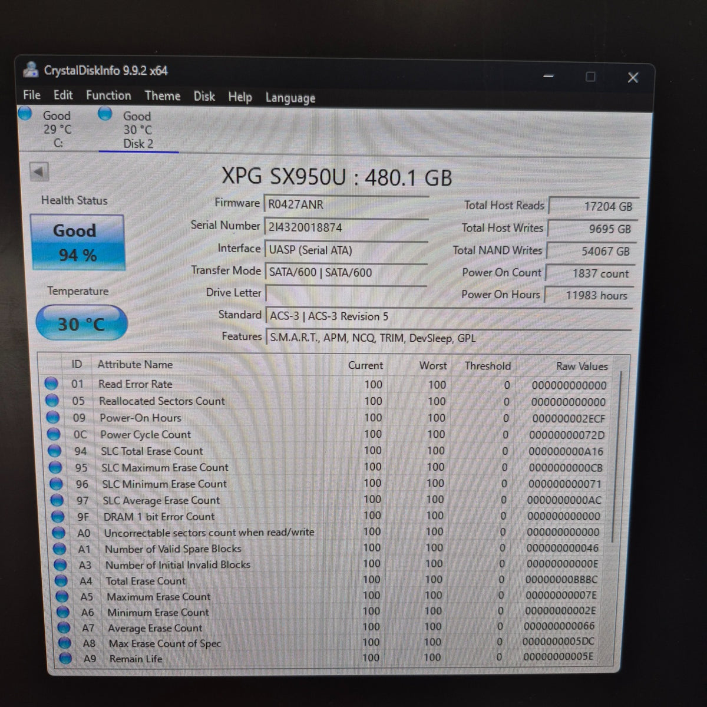Click the status icon for Power Cycle Count
Image resolution: width=707 pixels, height=707 pixels.
point(54,434)
